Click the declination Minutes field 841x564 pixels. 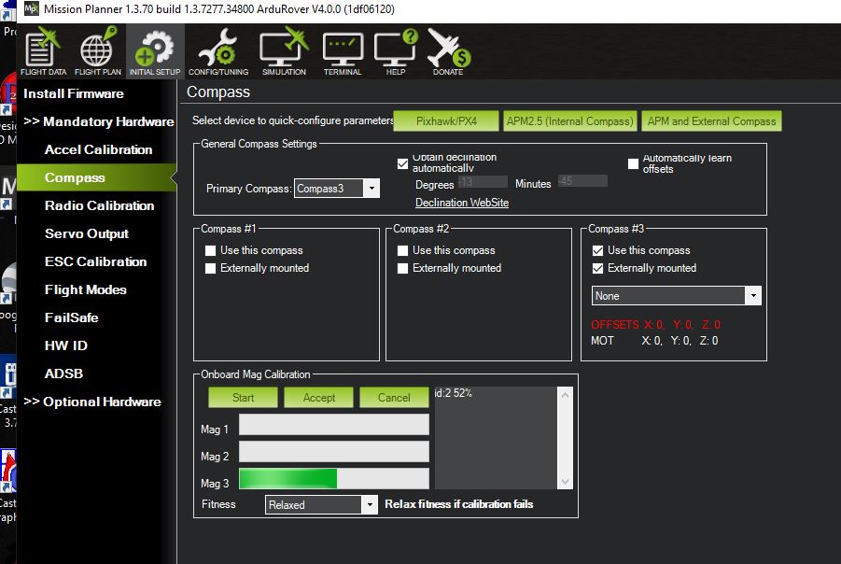[x=582, y=181]
